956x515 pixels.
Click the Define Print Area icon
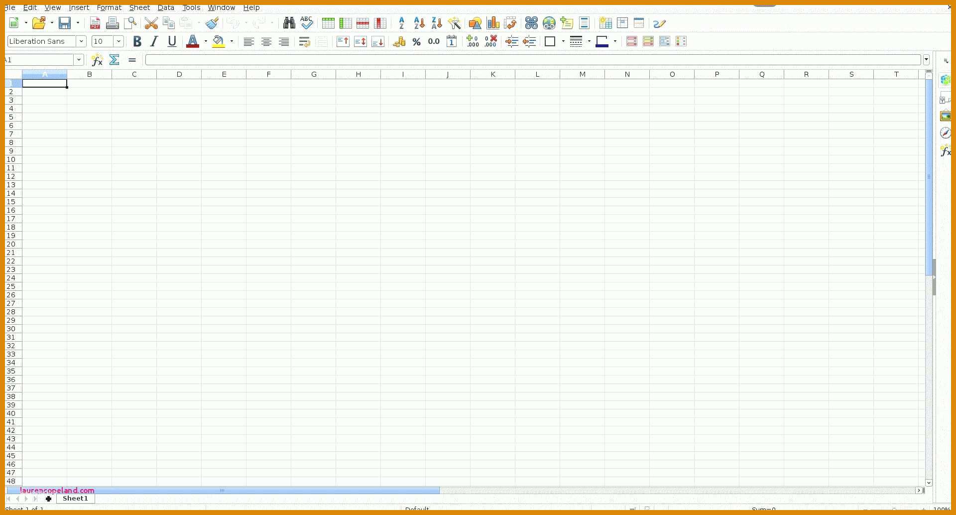(605, 23)
